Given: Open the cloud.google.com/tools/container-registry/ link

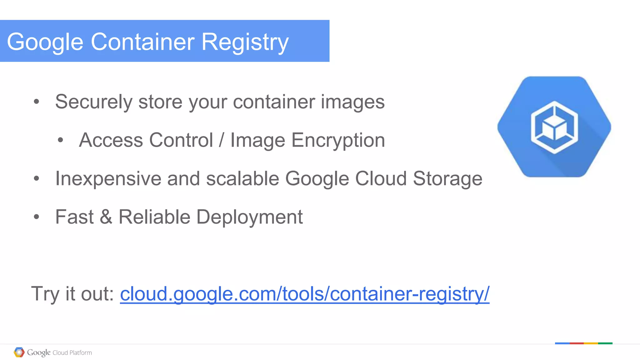Looking at the screenshot, I should point(304,294).
